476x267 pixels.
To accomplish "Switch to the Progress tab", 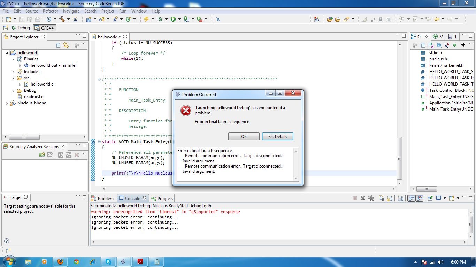I will point(162,198).
